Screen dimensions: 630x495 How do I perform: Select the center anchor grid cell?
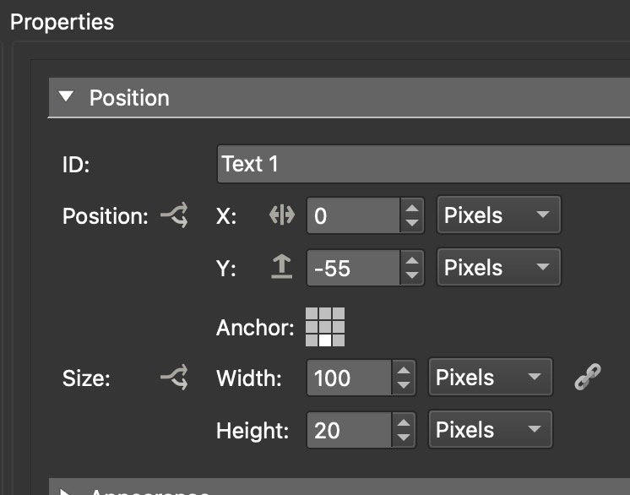pyautogui.click(x=325, y=327)
